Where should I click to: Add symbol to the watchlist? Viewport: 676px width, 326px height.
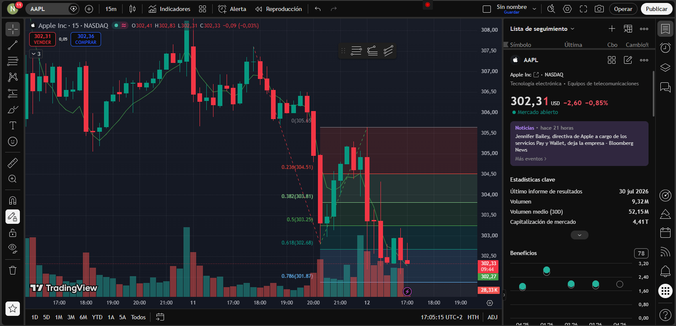[612, 29]
